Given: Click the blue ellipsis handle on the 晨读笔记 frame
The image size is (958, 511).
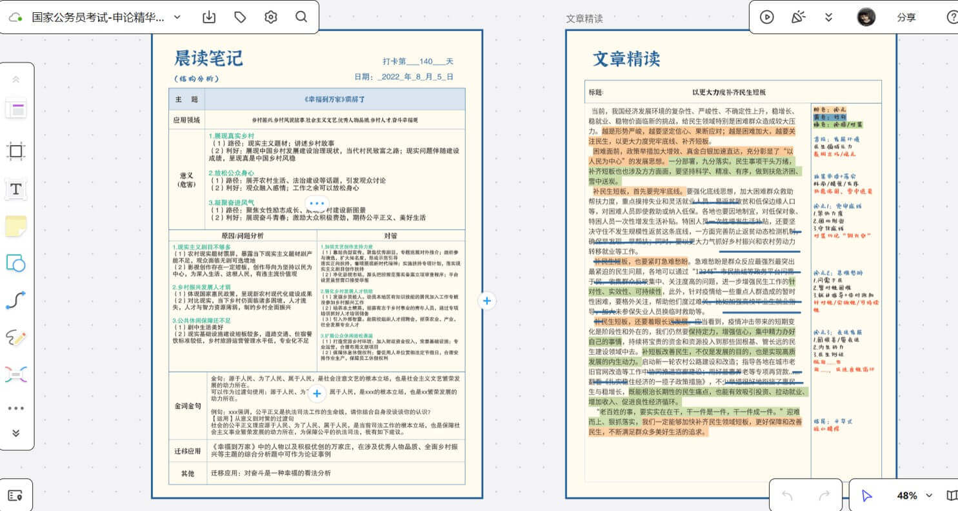Looking at the screenshot, I should click(x=317, y=203).
